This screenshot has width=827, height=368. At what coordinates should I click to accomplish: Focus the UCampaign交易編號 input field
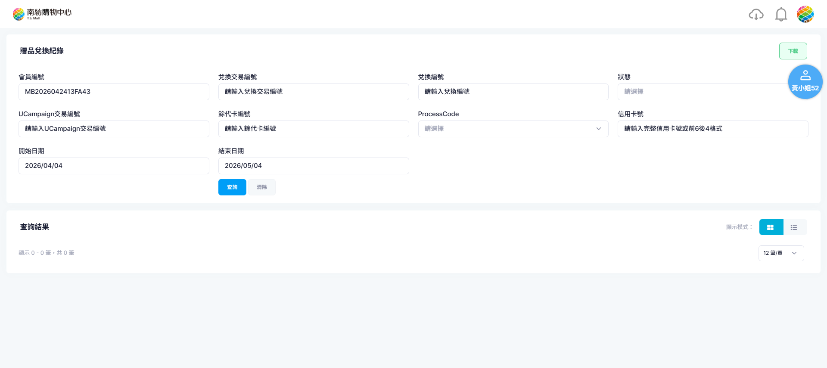click(x=114, y=129)
